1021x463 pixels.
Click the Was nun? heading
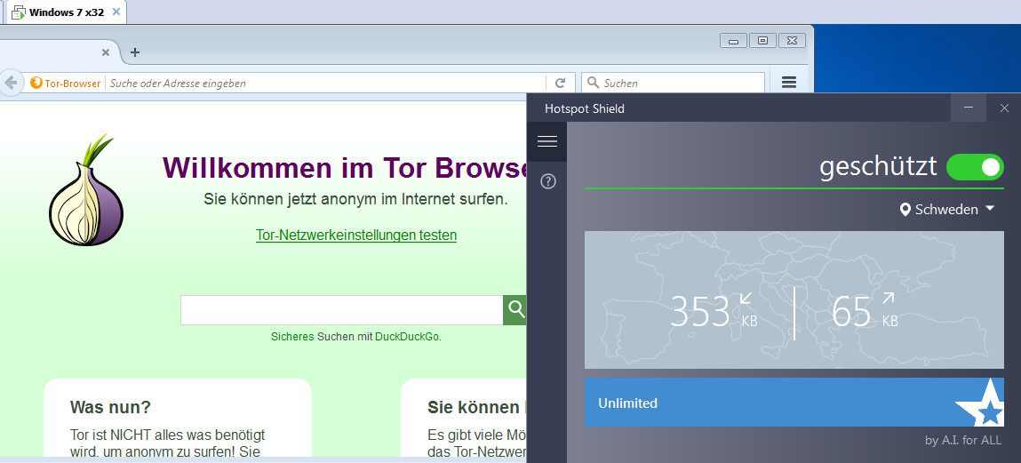[110, 408]
